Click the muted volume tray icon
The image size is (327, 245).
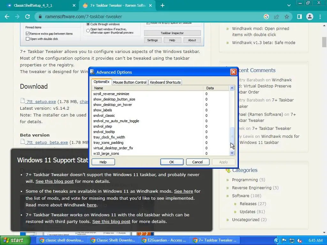tap(300, 241)
